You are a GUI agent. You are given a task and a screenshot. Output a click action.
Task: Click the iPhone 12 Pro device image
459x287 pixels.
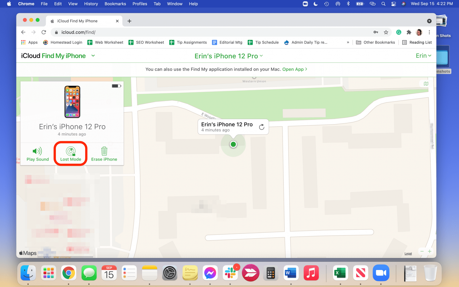tap(72, 102)
